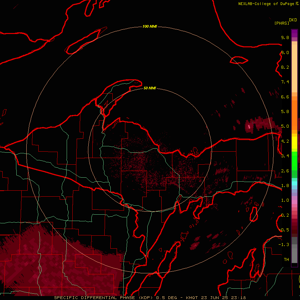
Task: Click the 5.0 legend value
Action: pyautogui.click(x=285, y=126)
